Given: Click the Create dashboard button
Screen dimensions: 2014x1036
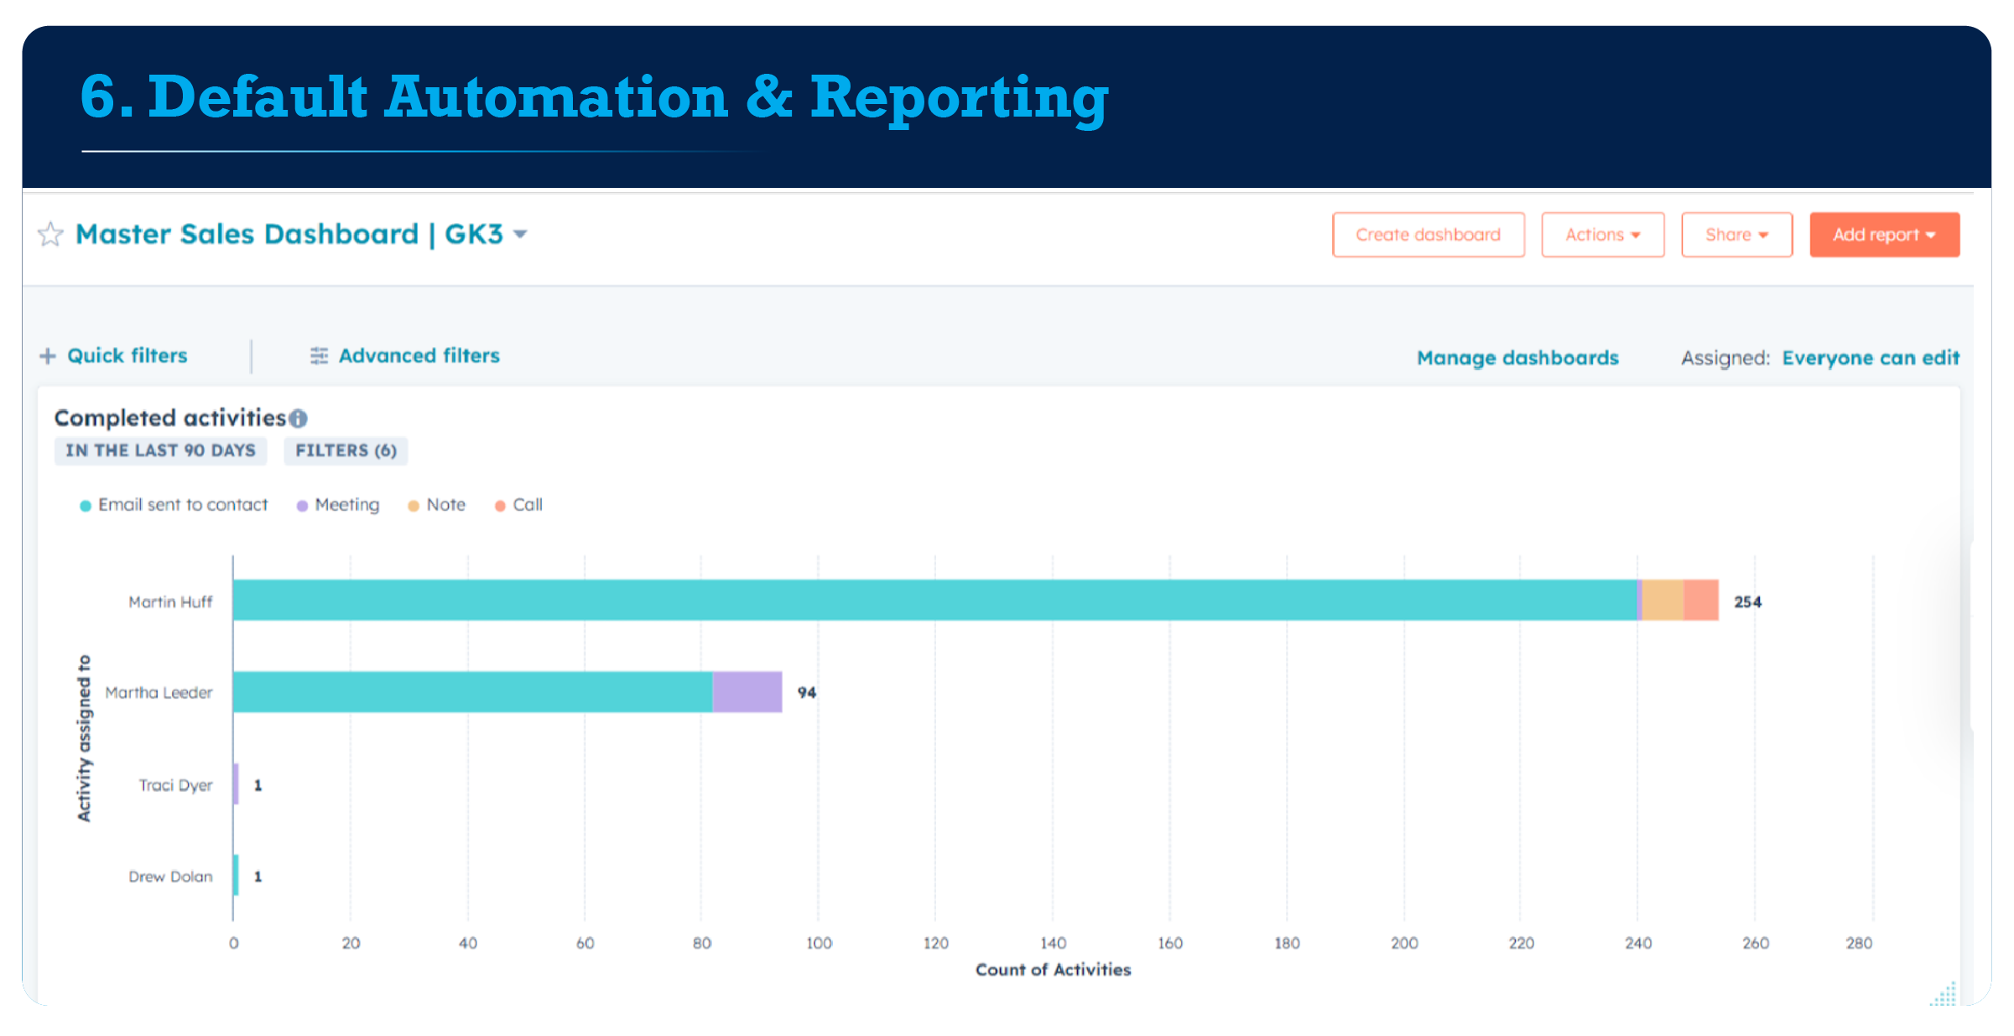Looking at the screenshot, I should click(1428, 235).
